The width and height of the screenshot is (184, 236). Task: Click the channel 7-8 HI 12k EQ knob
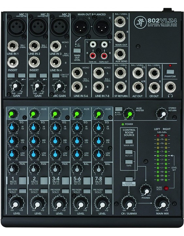tap(99, 128)
